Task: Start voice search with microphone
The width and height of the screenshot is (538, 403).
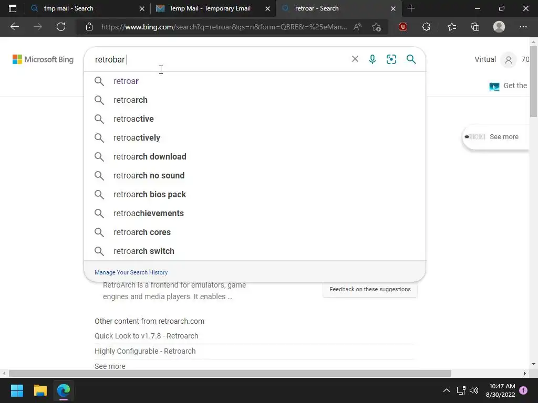Action: (373, 59)
